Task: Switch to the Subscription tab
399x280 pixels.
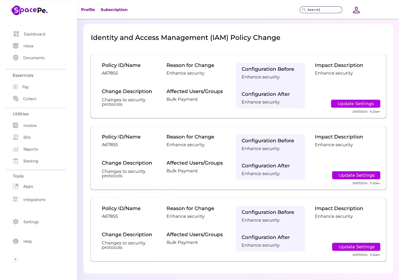Action: coord(114,10)
